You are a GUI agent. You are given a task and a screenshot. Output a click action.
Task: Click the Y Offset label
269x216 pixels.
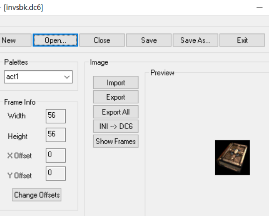19,176
